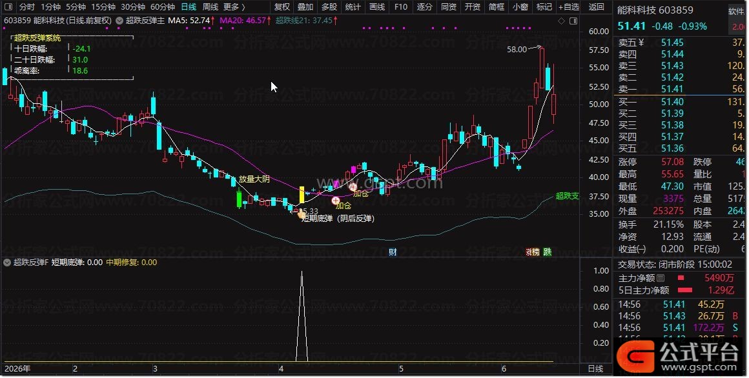Switch to the 60分钟 period
This screenshot has height=378, width=749.
(x=163, y=6)
